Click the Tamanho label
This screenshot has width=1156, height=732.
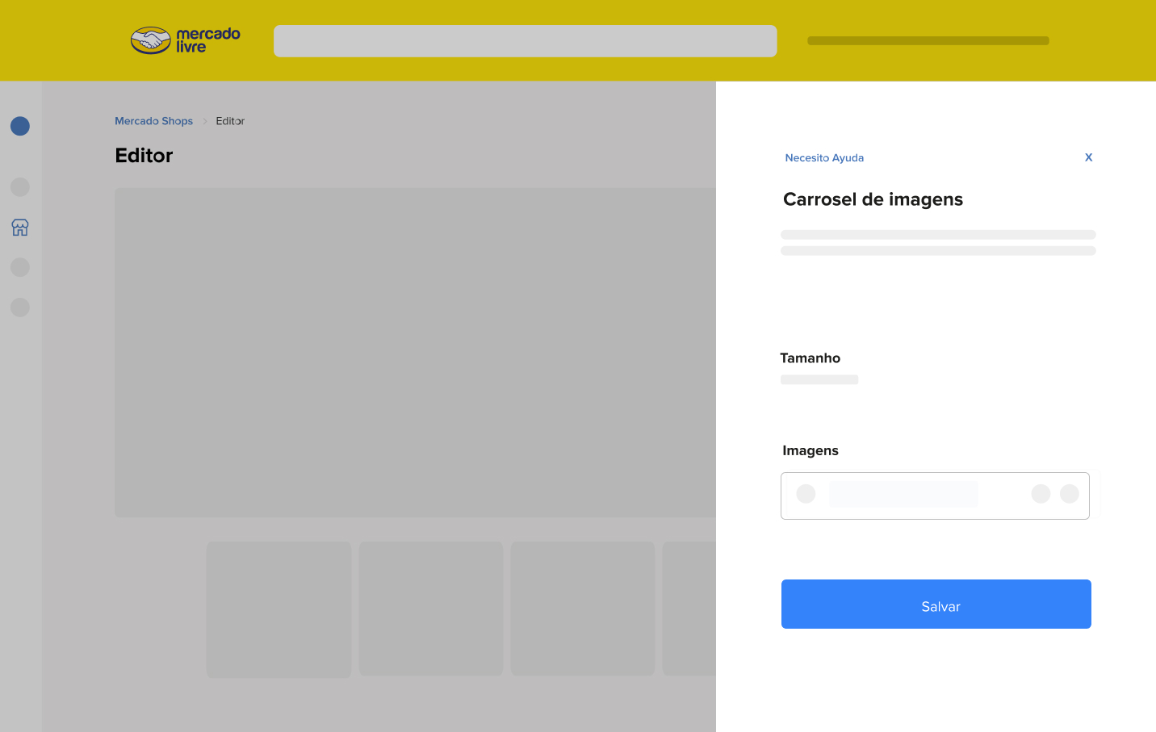tap(810, 358)
